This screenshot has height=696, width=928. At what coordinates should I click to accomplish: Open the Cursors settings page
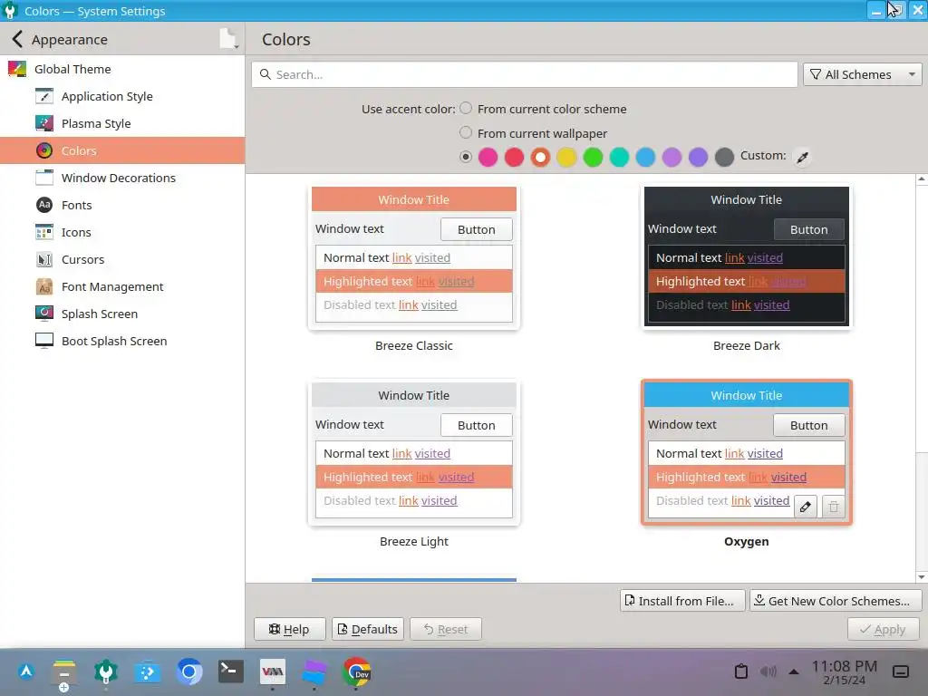point(122,260)
